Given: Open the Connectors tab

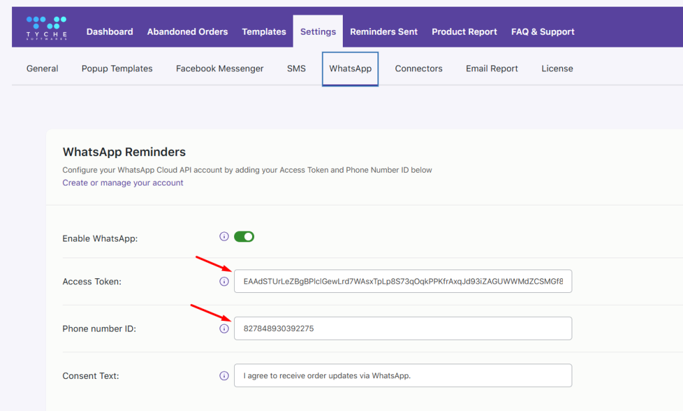Looking at the screenshot, I should coord(418,68).
